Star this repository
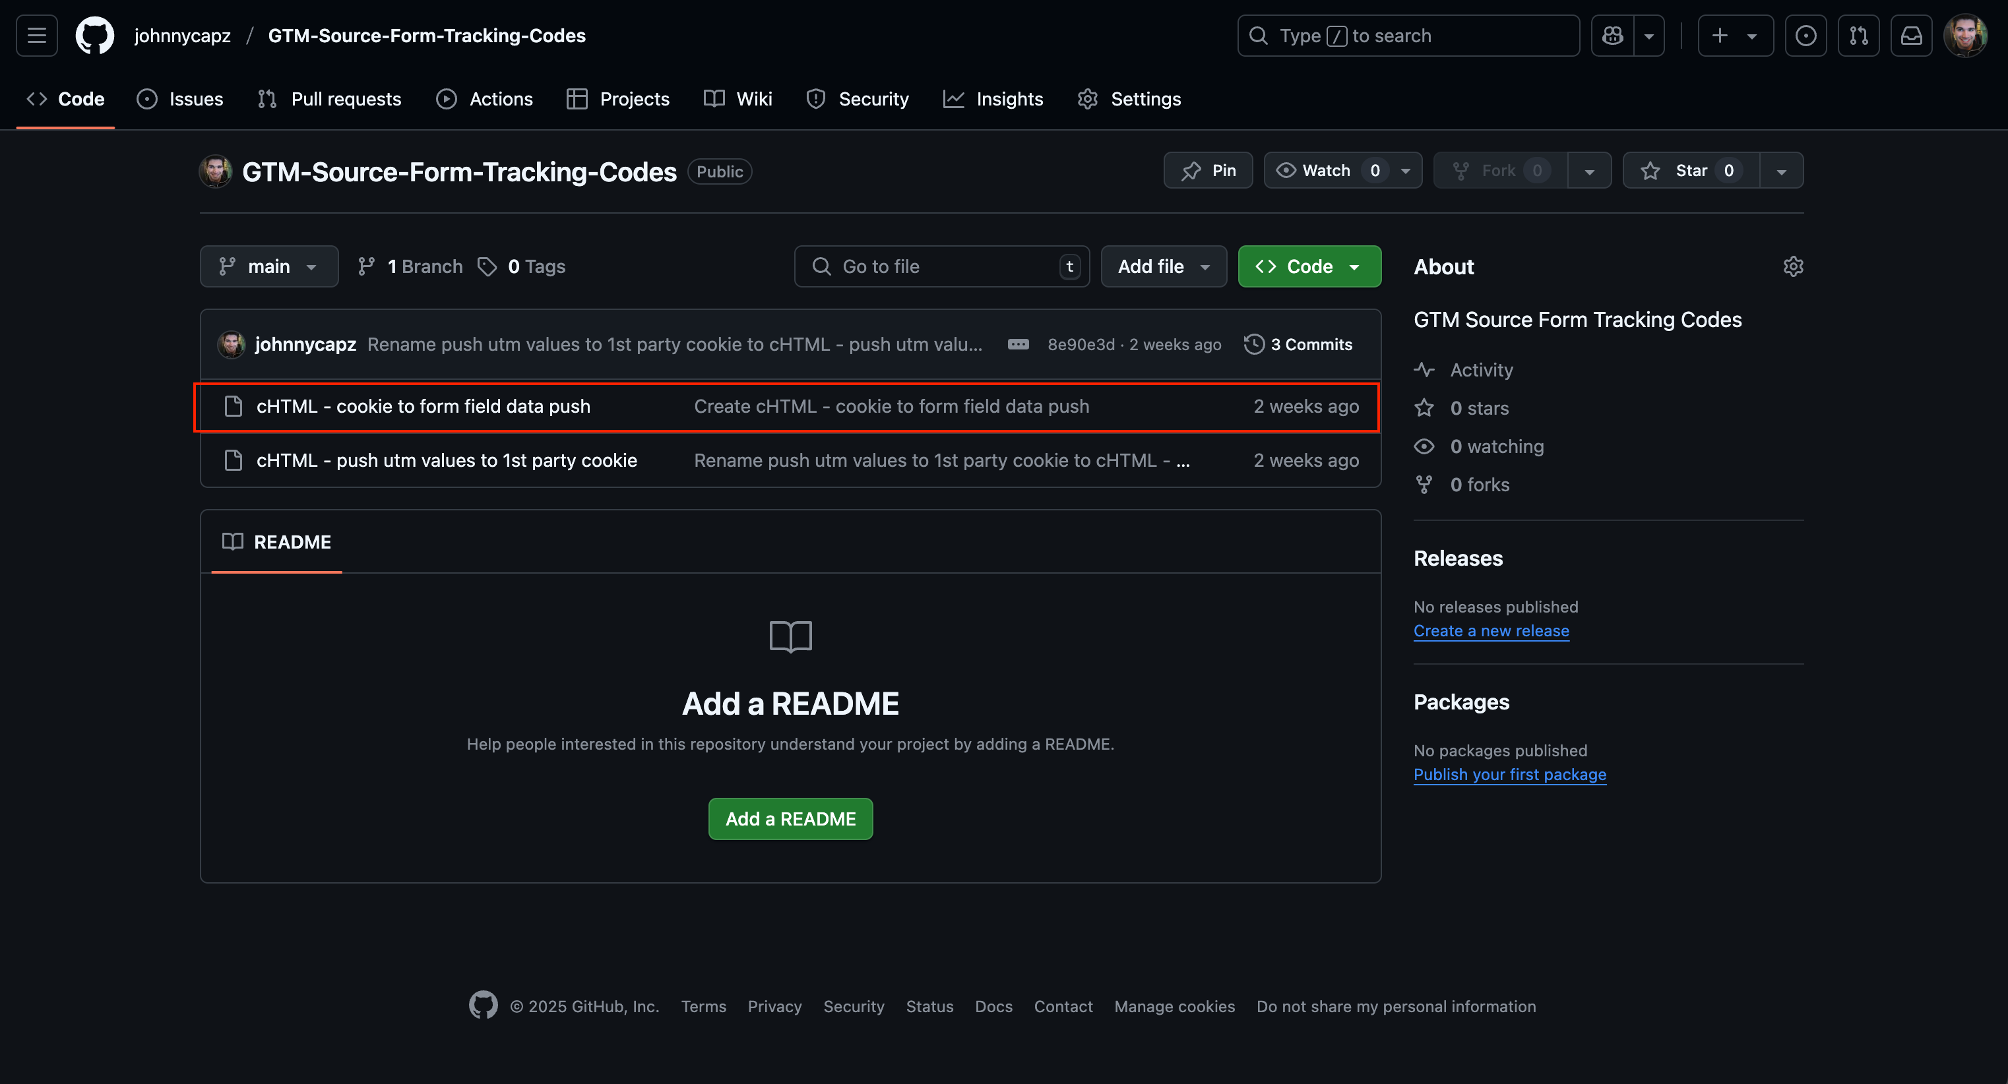 tap(1691, 170)
